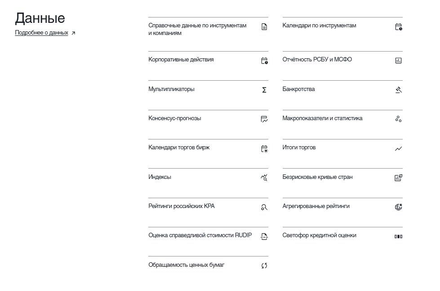The image size is (440, 291).
Task: Click the globe icon beside Агрегированные рейтинги
Action: [x=399, y=207]
